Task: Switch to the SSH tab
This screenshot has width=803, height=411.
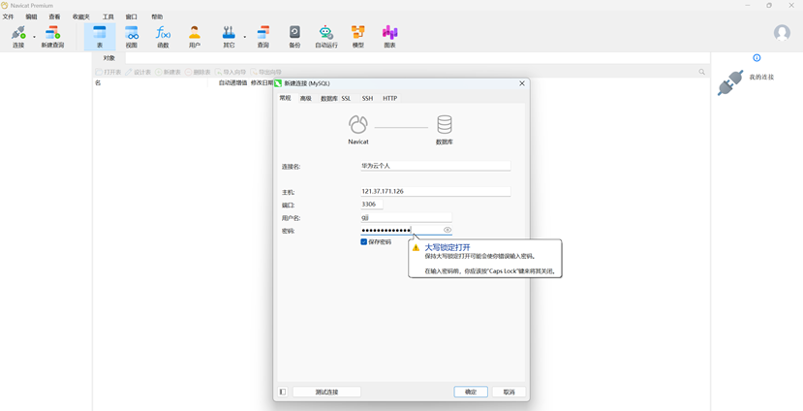Action: [368, 99]
